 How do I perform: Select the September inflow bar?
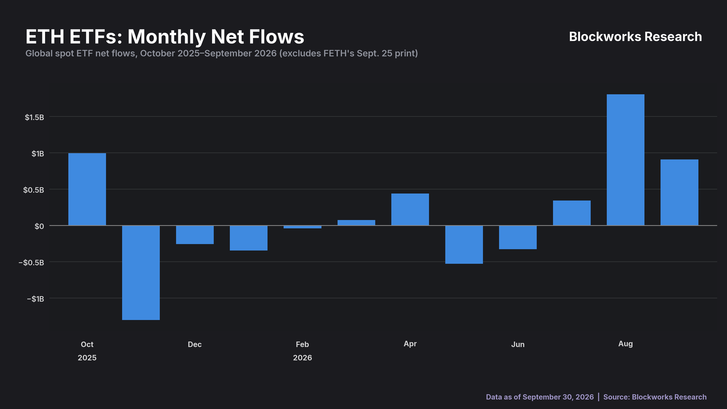pyautogui.click(x=679, y=192)
